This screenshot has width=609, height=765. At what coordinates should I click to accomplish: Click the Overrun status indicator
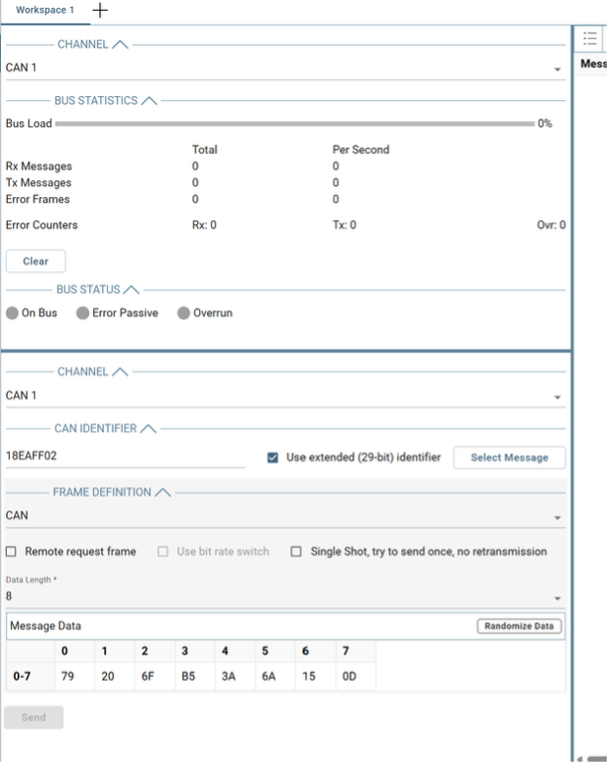[x=184, y=313]
